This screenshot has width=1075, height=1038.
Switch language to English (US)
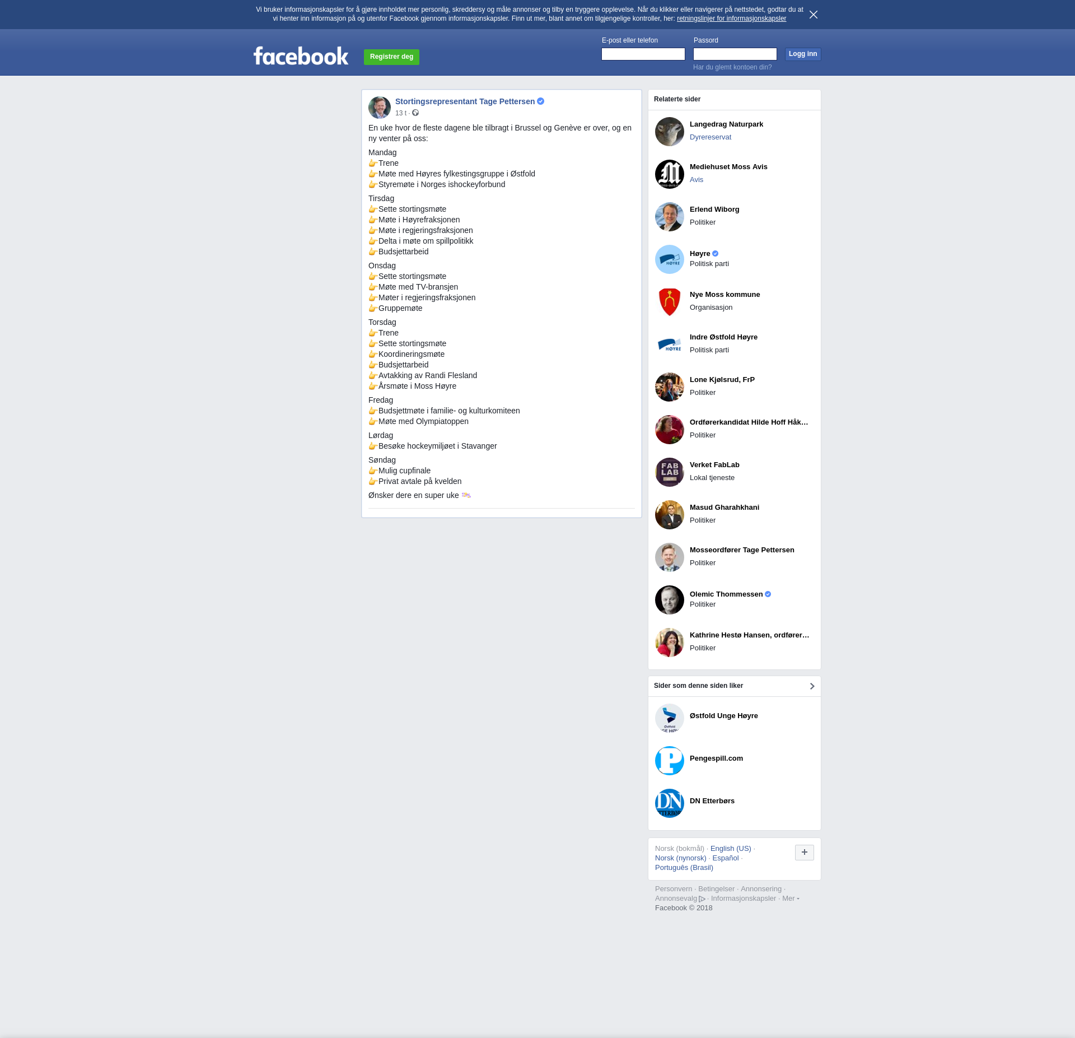click(731, 849)
